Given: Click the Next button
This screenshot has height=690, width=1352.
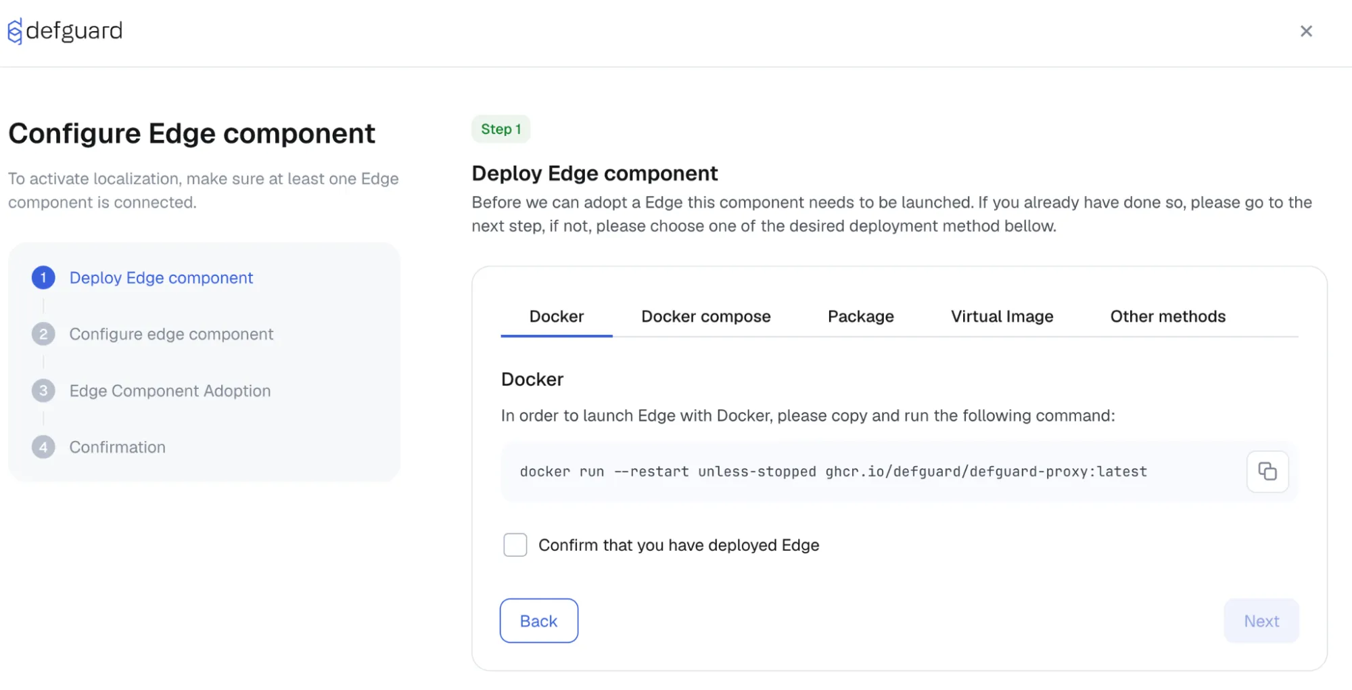Looking at the screenshot, I should (x=1261, y=620).
